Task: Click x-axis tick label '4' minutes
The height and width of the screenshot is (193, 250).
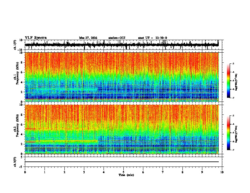Action: coord(104,172)
